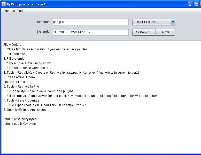
Task: Expand the PROFESSIONAL edition dropdown arrow
Action: click(x=173, y=22)
